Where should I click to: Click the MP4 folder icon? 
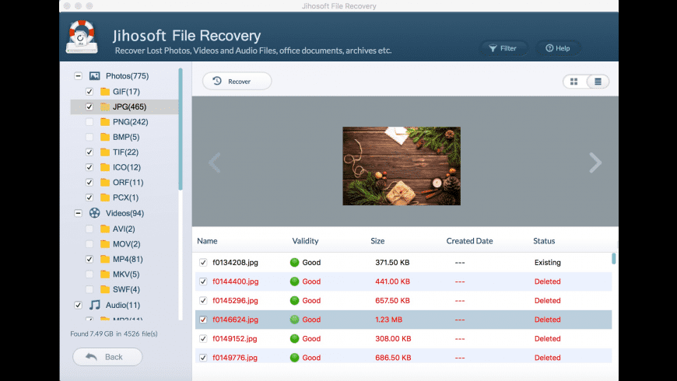tap(105, 259)
